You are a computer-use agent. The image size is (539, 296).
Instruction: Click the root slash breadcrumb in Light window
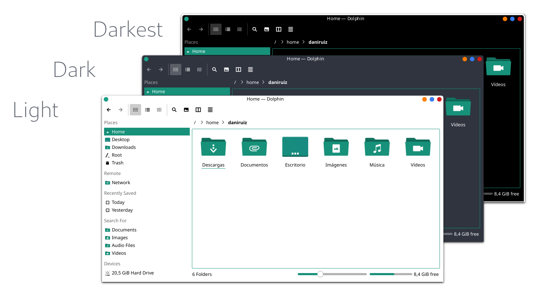(195, 122)
